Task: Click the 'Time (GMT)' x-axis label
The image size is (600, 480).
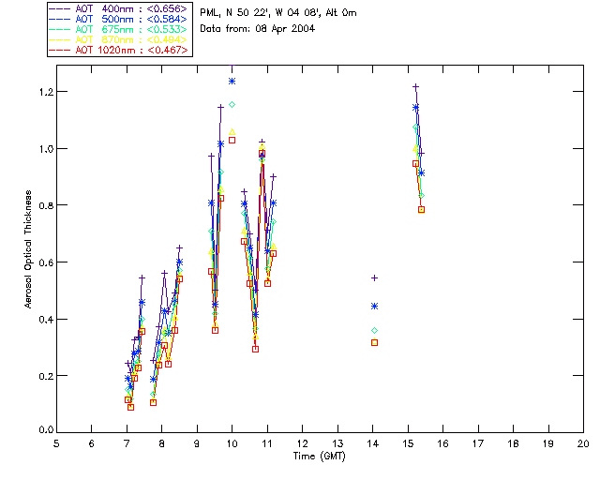Action: [319, 457]
